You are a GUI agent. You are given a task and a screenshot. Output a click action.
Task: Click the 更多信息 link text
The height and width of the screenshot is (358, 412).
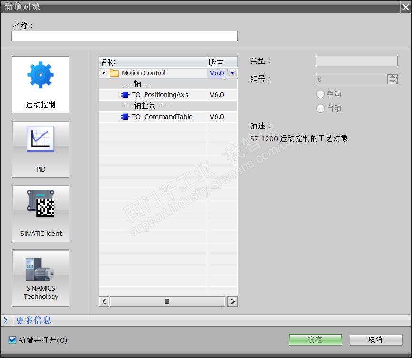pos(33,320)
